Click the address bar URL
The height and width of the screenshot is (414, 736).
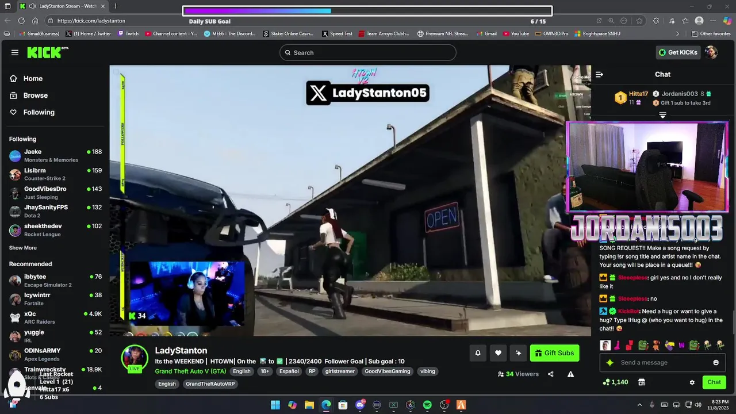[x=91, y=21]
